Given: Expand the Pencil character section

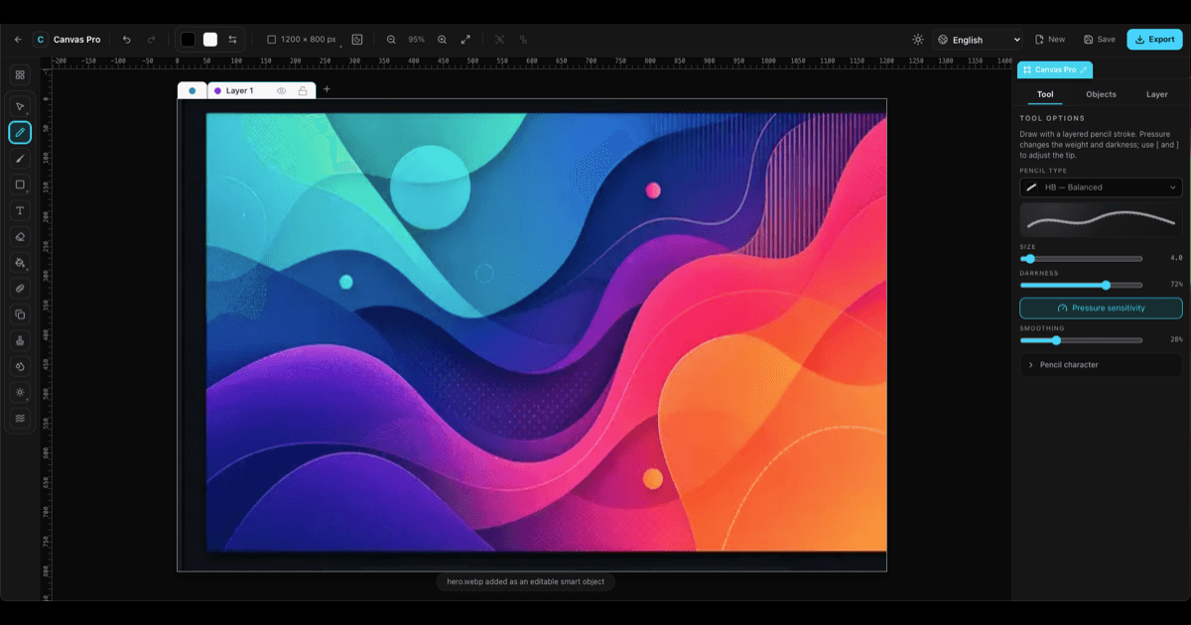Looking at the screenshot, I should (x=1101, y=364).
